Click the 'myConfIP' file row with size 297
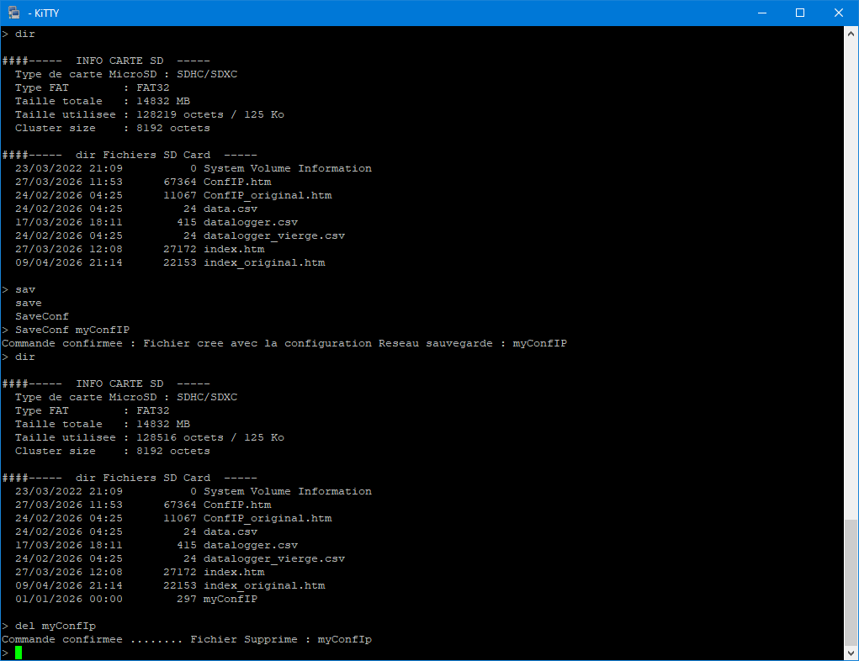Screen dimensions: 859x661 135,599
